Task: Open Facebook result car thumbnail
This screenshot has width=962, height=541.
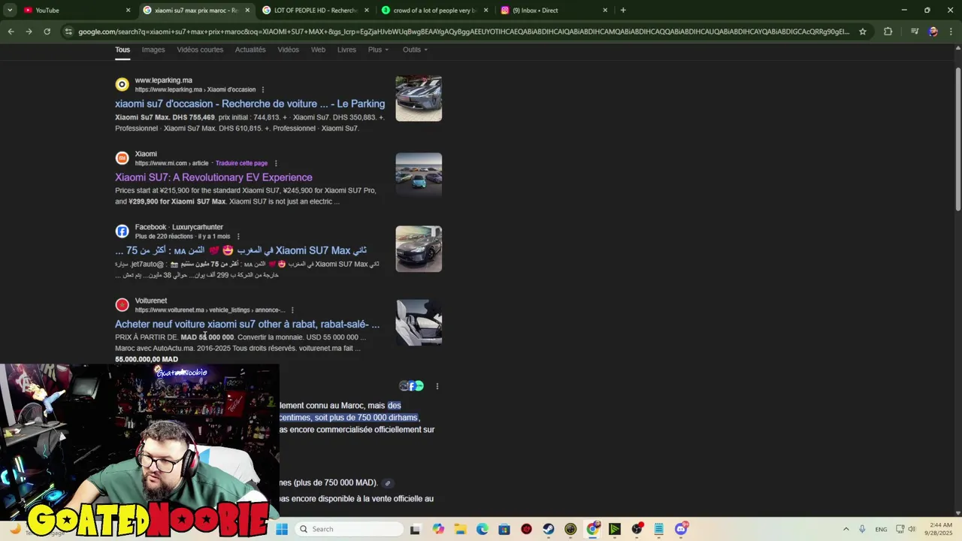Action: pos(419,249)
